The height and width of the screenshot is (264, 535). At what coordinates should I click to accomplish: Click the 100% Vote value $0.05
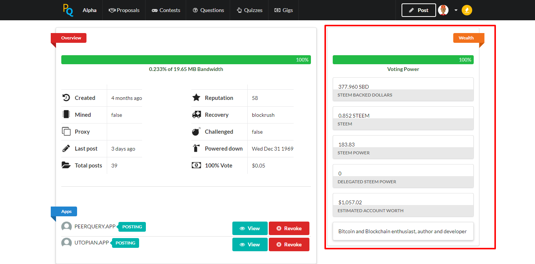pyautogui.click(x=258, y=166)
